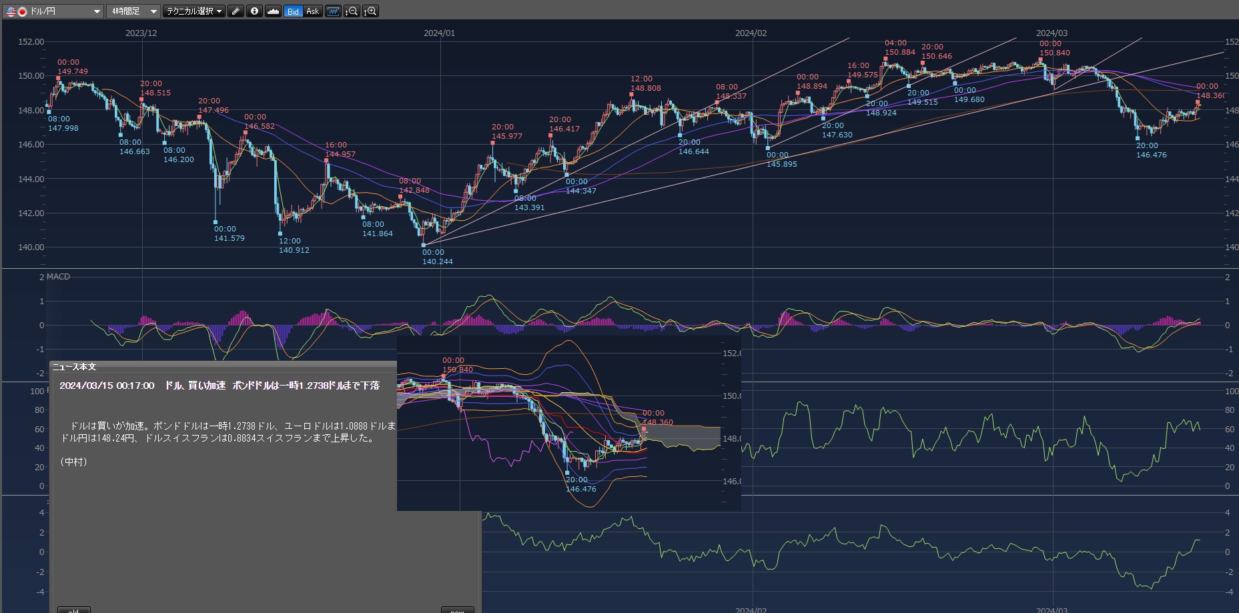The width and height of the screenshot is (1239, 613).
Task: Click the news headline dated 2024/03/15
Action: click(220, 386)
